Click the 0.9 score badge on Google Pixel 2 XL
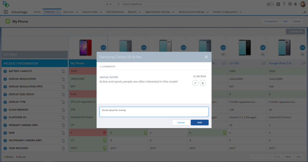The image size is (308, 162). (x=303, y=48)
